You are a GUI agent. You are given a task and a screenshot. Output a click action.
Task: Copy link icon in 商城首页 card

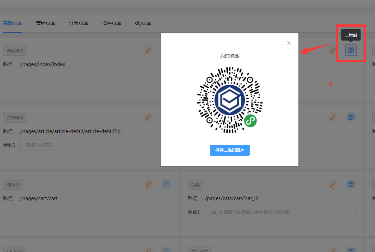(148, 50)
